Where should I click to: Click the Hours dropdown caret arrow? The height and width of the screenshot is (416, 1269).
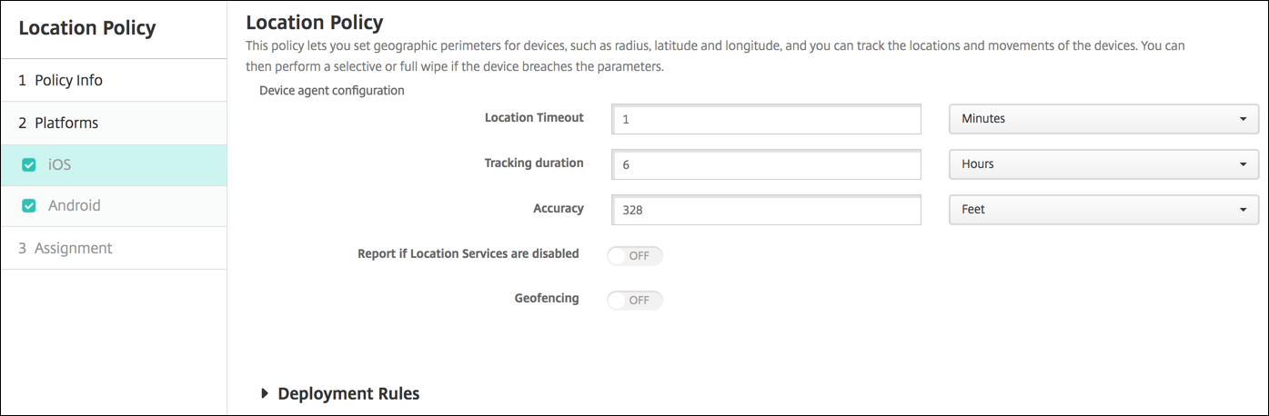tap(1243, 164)
